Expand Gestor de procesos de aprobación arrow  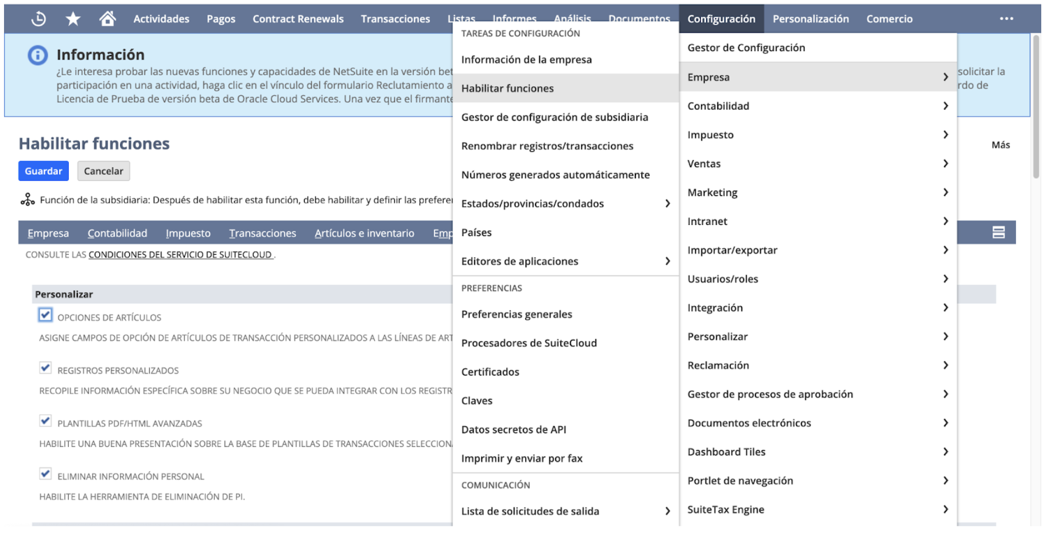(945, 394)
